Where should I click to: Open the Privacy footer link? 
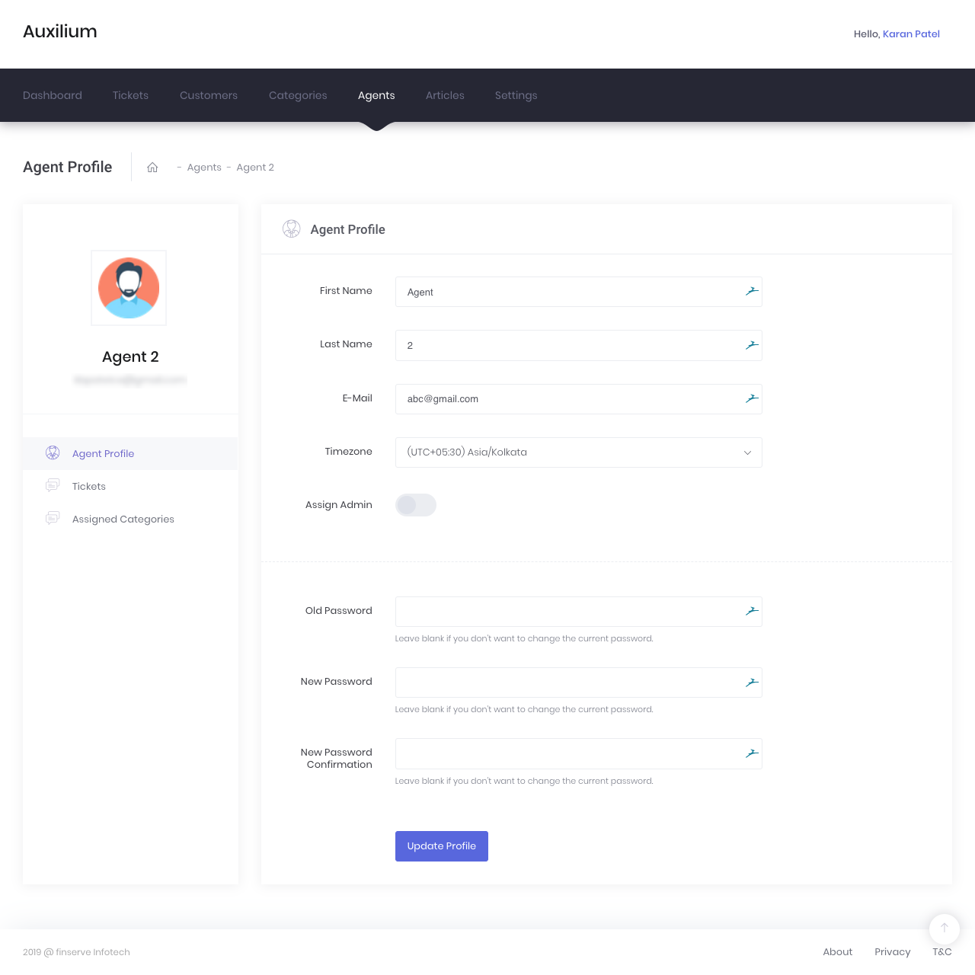tap(892, 952)
